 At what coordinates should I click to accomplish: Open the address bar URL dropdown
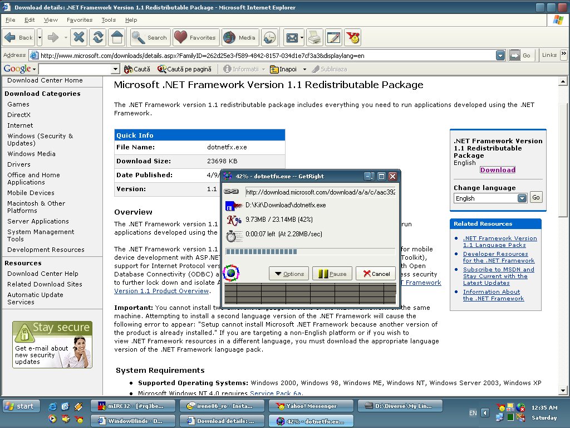pos(500,55)
